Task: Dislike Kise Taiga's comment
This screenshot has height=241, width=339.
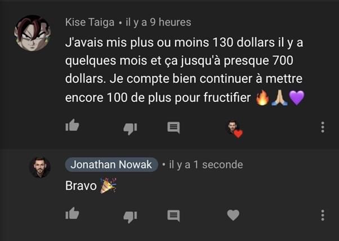Action: click(130, 129)
